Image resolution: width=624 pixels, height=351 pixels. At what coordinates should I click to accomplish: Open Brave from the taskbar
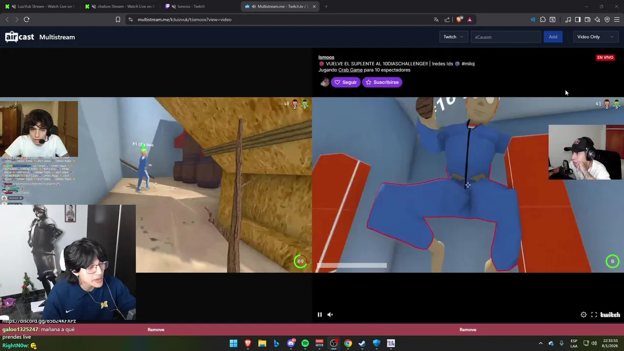pyautogui.click(x=248, y=343)
